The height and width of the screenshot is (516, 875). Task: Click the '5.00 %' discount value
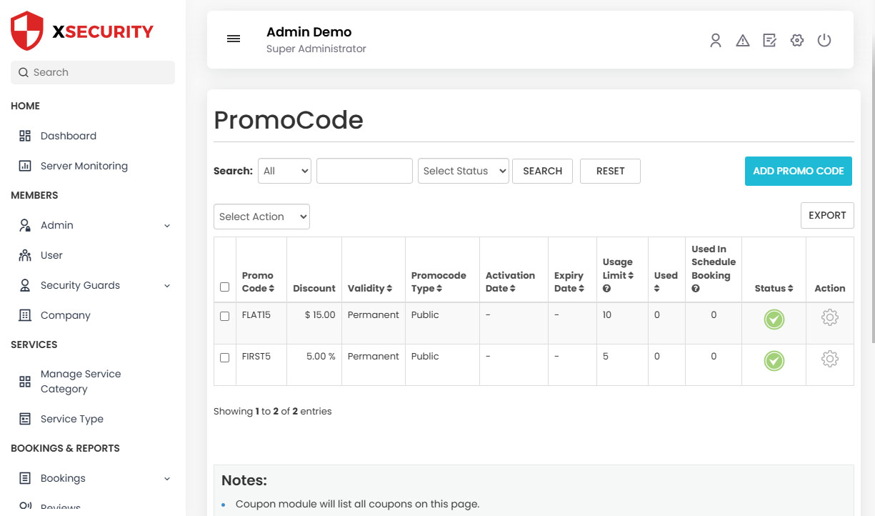(x=321, y=357)
